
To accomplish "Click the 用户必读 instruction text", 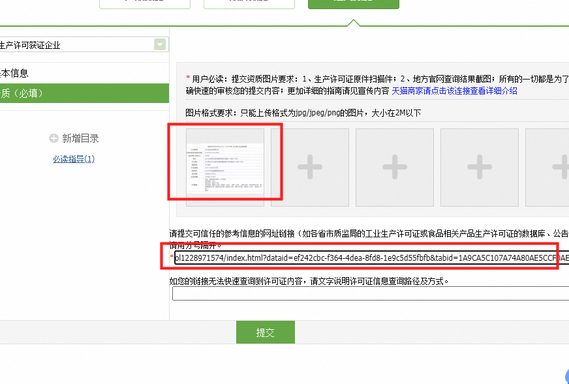I will (x=377, y=85).
